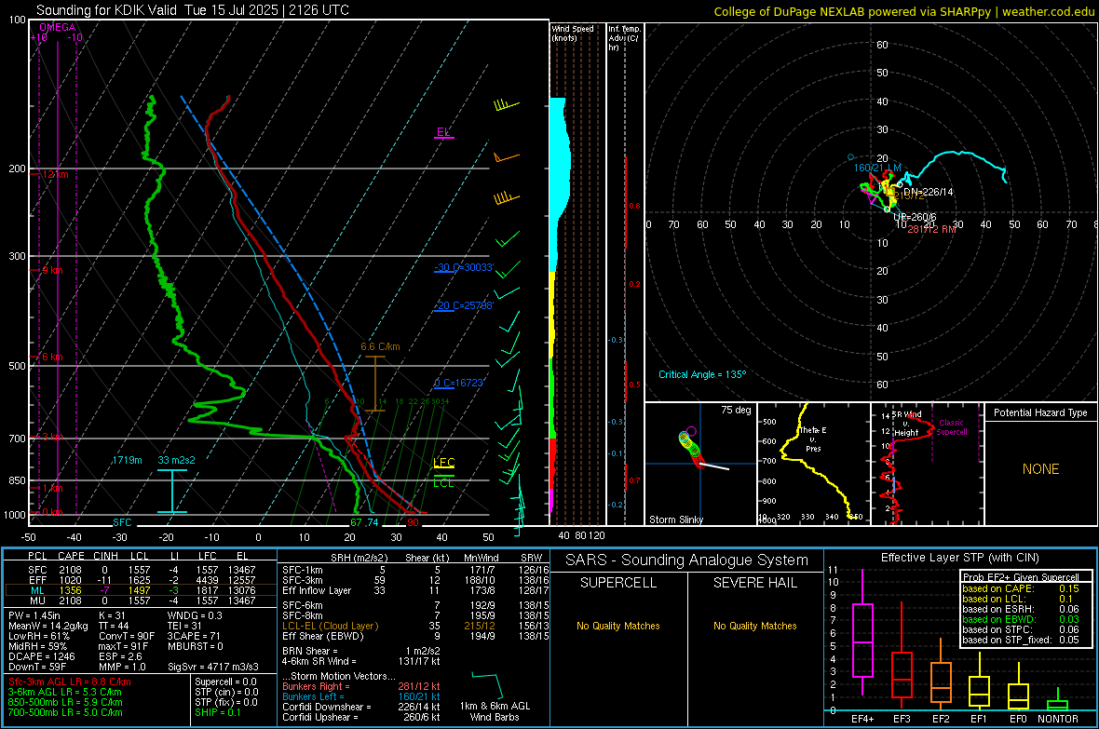Click the SR Wind v. Height inset label
The height and width of the screenshot is (729, 1099).
906,424
